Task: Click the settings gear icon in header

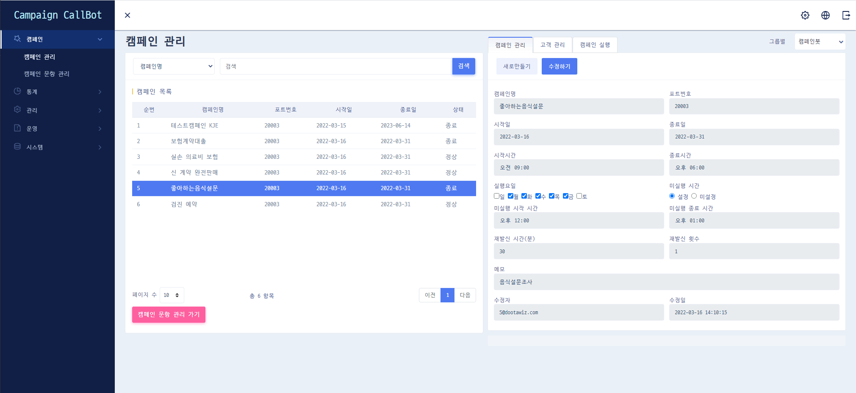Action: pyautogui.click(x=805, y=15)
